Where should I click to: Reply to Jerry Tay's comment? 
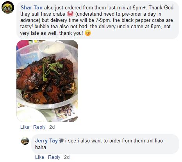pos(54,157)
